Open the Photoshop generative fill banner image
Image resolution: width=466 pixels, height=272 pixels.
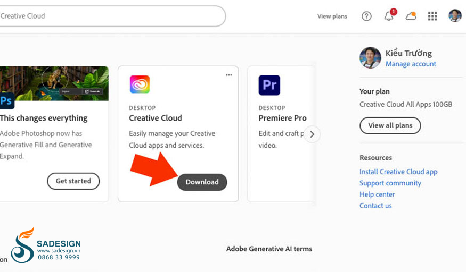point(54,83)
